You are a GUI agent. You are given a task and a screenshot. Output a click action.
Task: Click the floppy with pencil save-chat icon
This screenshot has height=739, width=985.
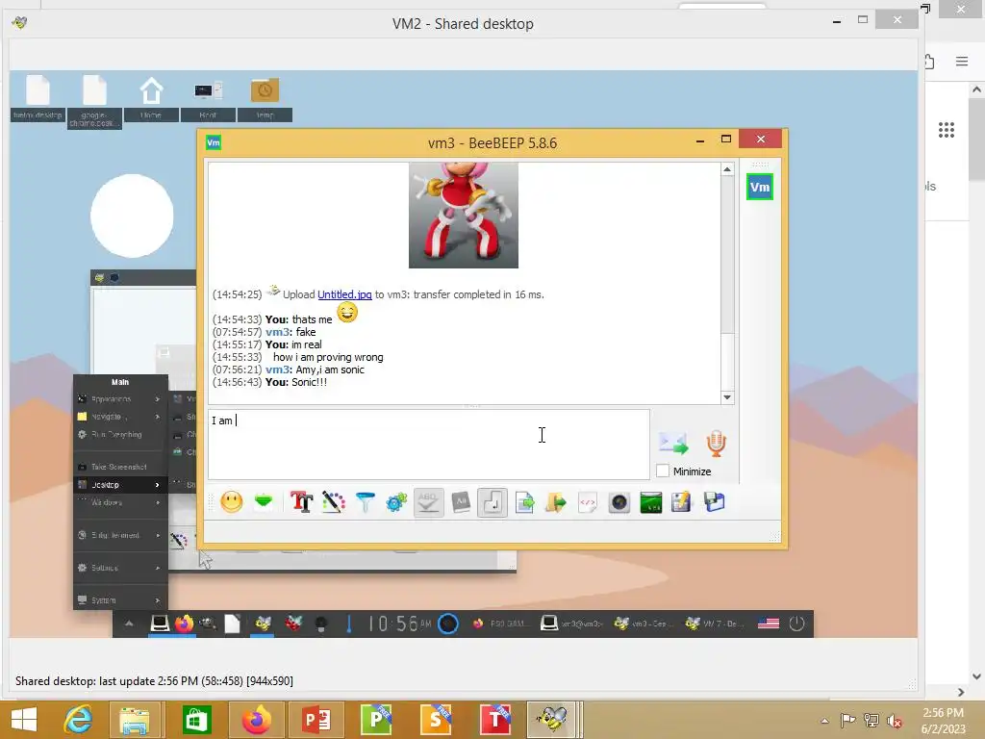(682, 502)
